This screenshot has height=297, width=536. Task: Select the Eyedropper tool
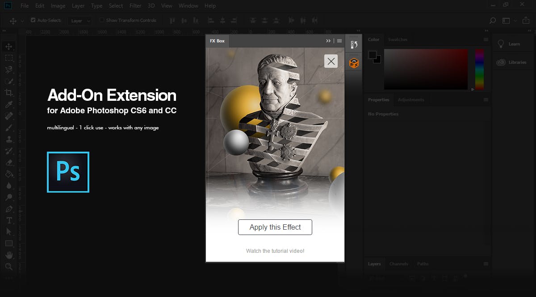pyautogui.click(x=9, y=104)
